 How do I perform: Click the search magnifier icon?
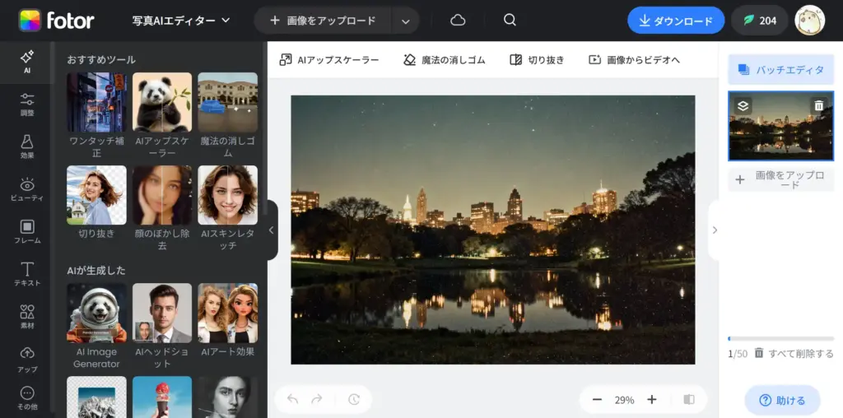(x=510, y=21)
